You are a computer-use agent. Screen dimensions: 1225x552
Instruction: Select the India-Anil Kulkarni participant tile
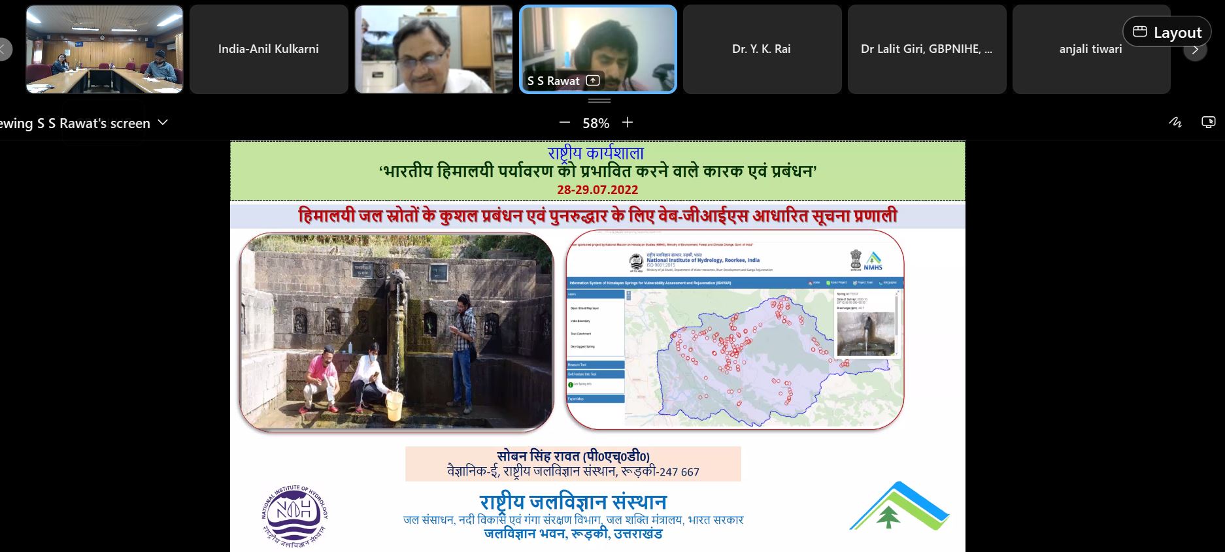269,49
